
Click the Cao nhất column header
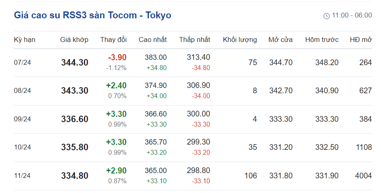click(x=153, y=39)
